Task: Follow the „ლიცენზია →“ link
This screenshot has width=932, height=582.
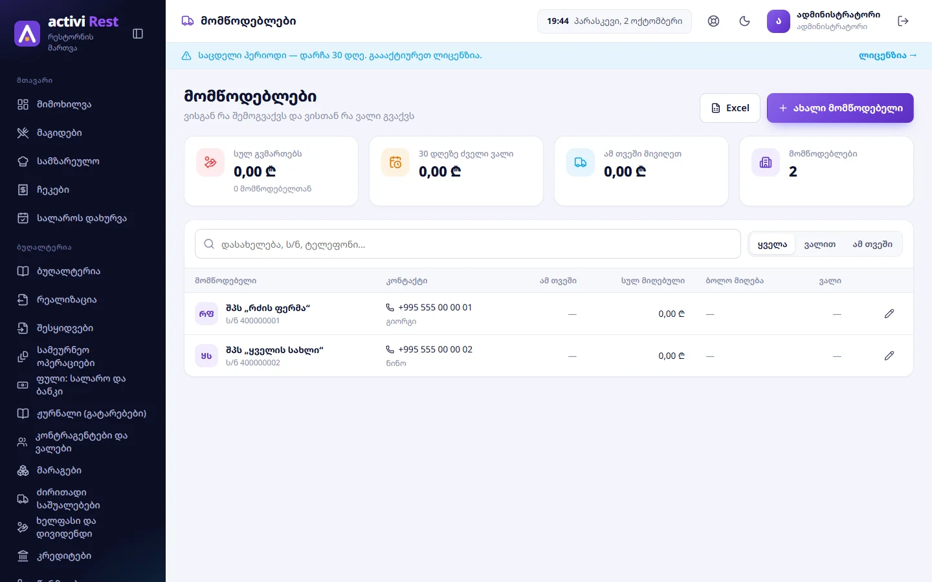Action: 888,56
